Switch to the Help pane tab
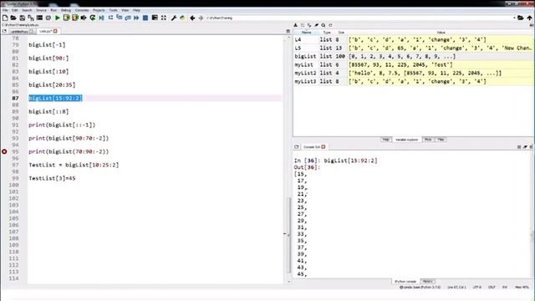Screen dimensions: 535x301 click(385, 140)
